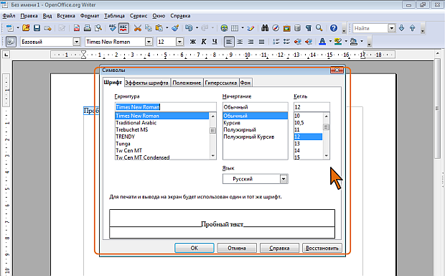Click the Справка button in dialog
445x276 pixels.
coord(279,248)
